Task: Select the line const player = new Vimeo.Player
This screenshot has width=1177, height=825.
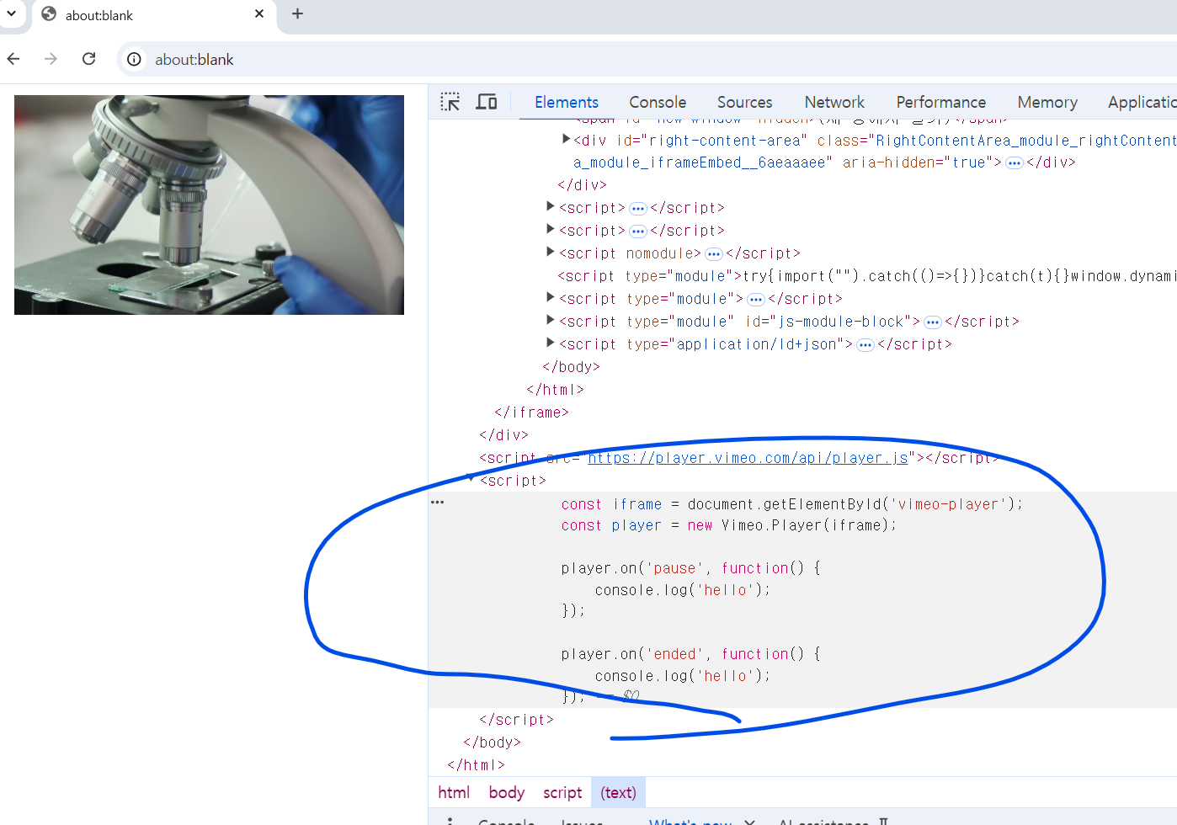Action: 729,525
